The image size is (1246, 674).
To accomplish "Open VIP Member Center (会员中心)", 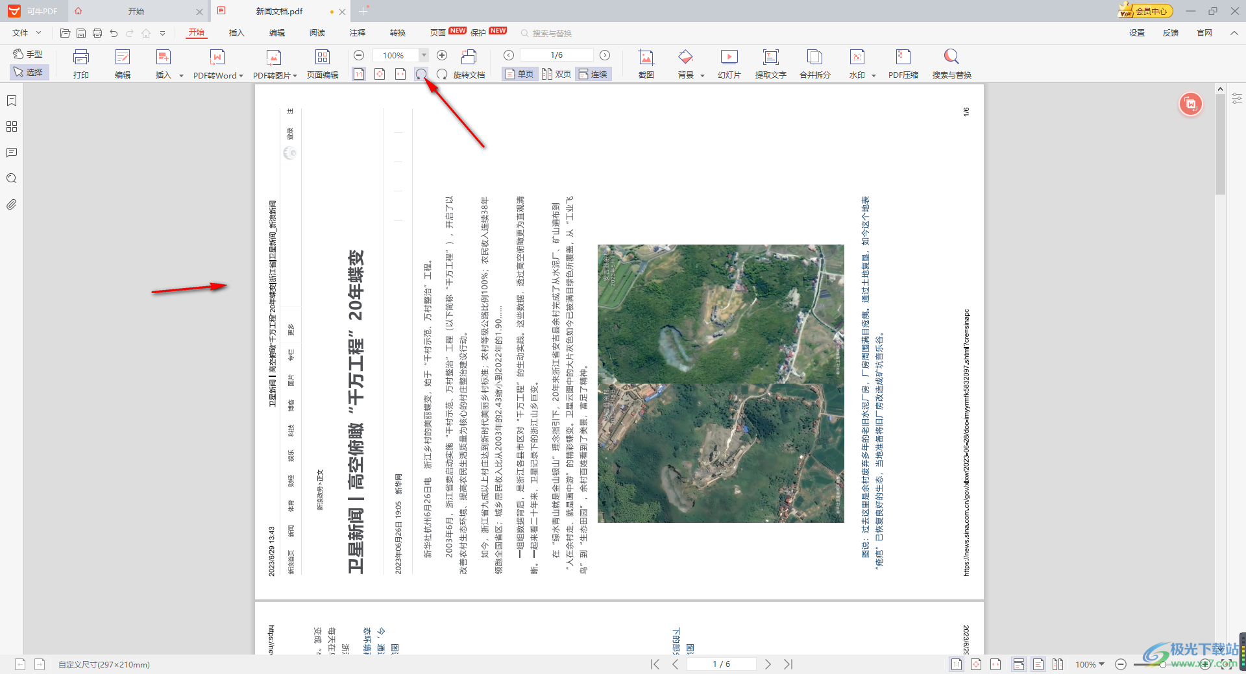I will 1145,11.
